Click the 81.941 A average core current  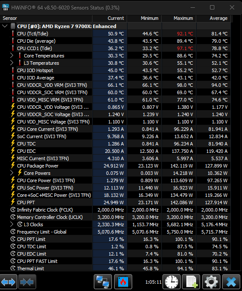pyautogui.click(x=218, y=129)
